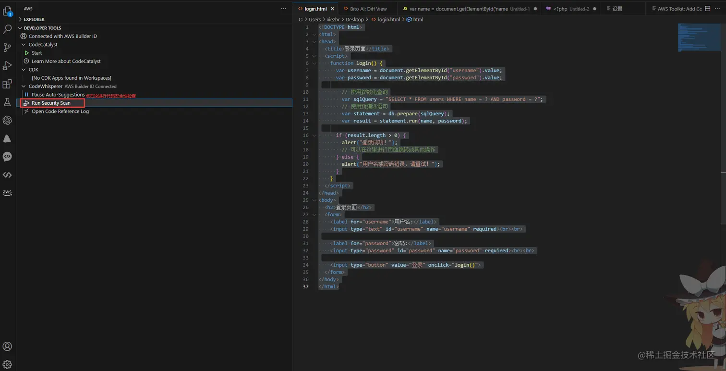Click the AWS side bar title
The width and height of the screenshot is (726, 371).
tap(28, 9)
